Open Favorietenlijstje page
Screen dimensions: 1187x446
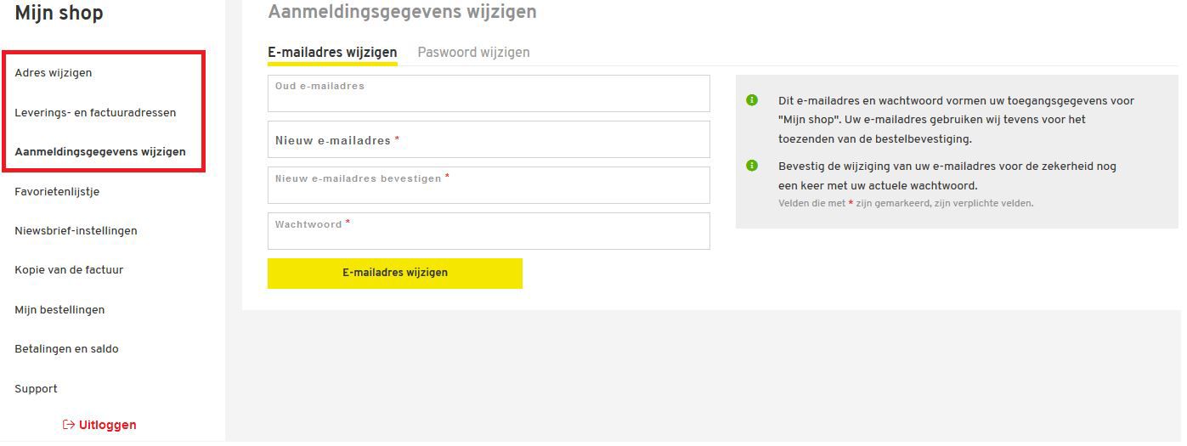(57, 192)
